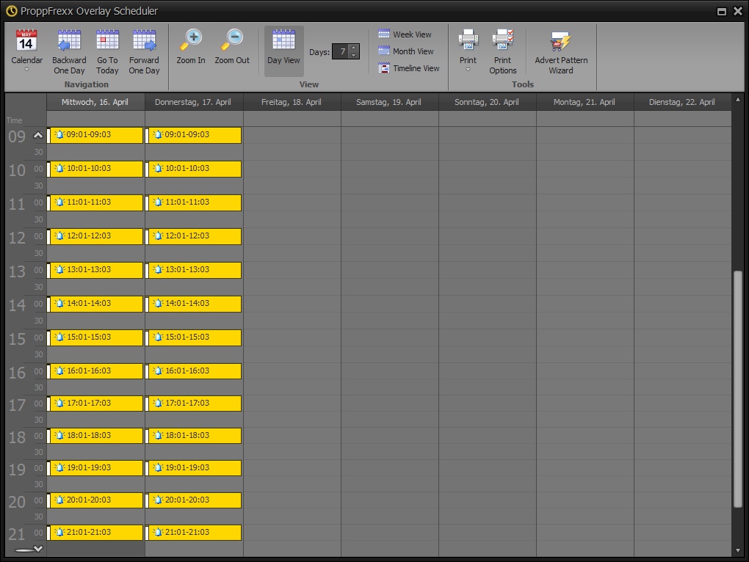The height and width of the screenshot is (562, 749).
Task: Open the 09:01-09:03 entry on Mittwoch
Action: click(95, 135)
